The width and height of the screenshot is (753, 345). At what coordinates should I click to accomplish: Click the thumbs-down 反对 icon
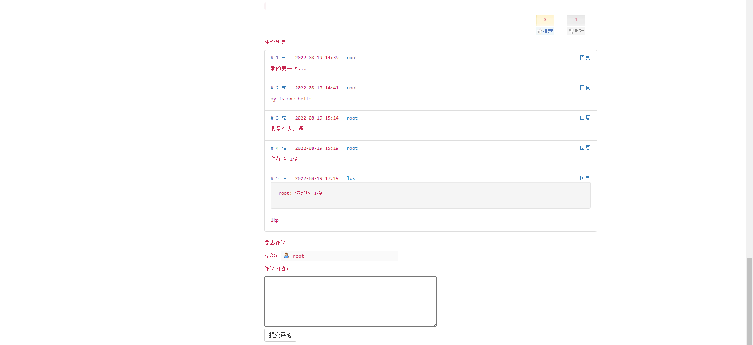(x=571, y=31)
